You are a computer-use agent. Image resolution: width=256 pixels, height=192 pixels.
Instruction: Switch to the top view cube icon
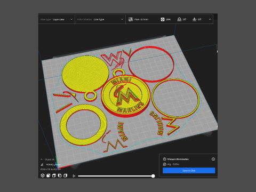point(54,175)
